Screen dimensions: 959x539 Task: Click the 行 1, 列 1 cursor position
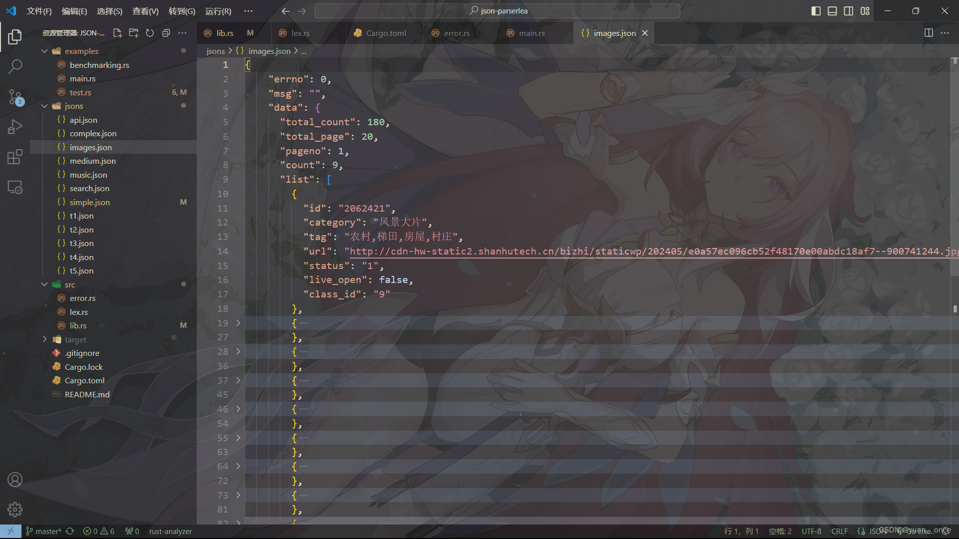[741, 531]
